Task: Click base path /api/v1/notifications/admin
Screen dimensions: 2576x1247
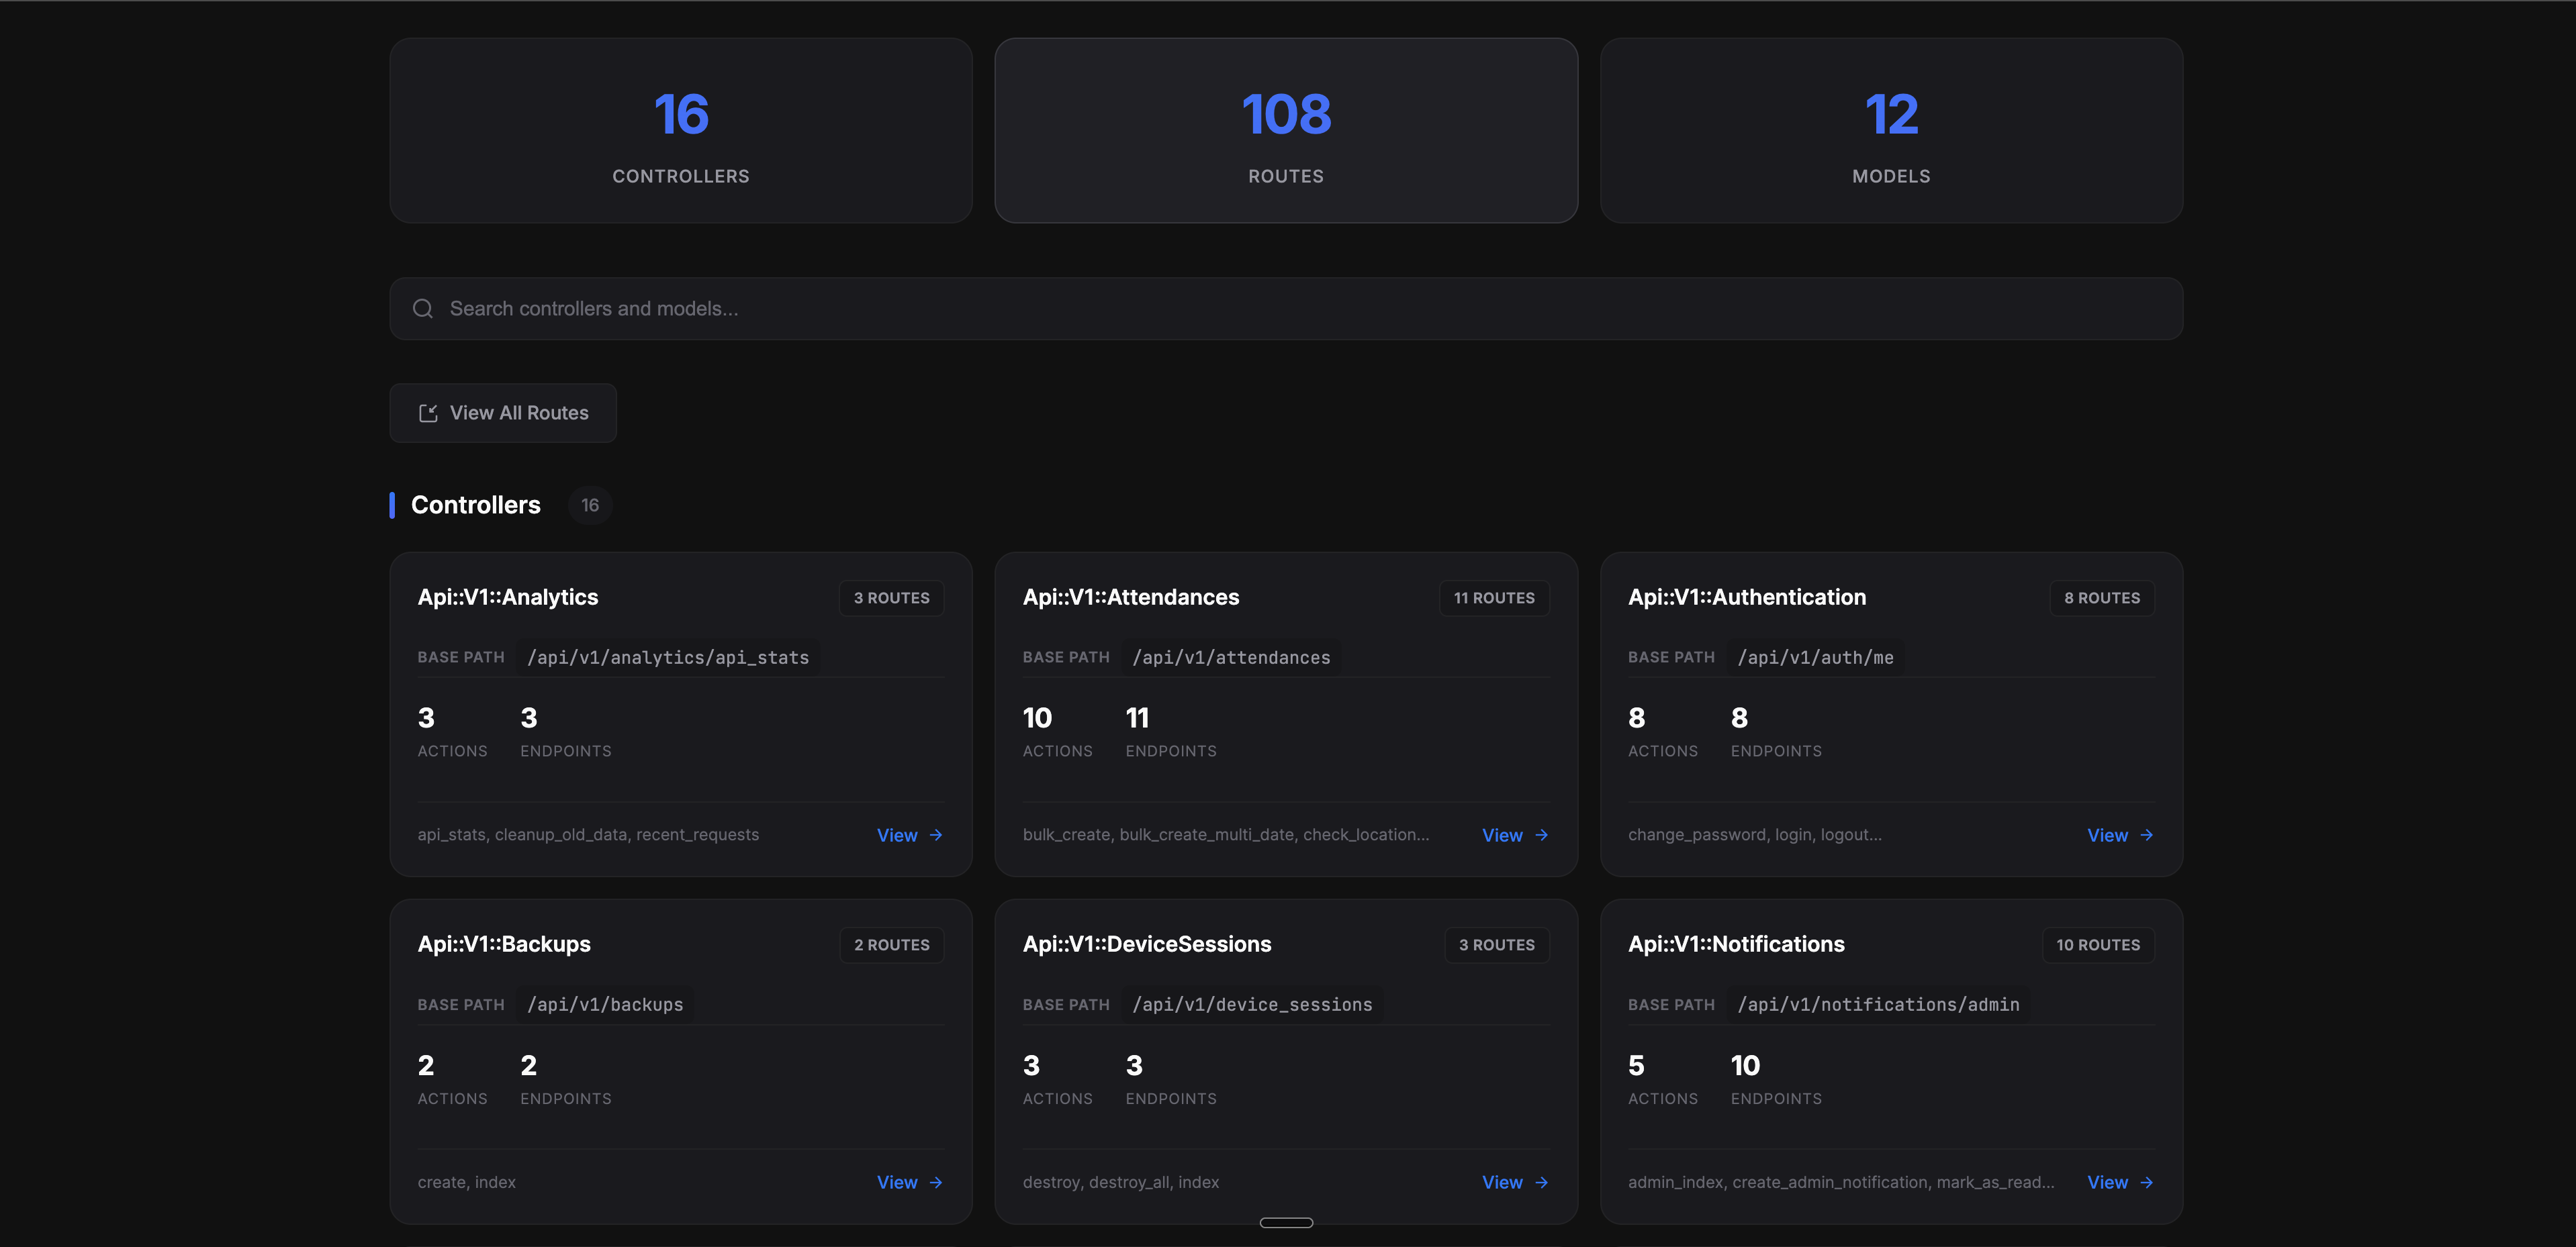Action: pos(1878,1004)
